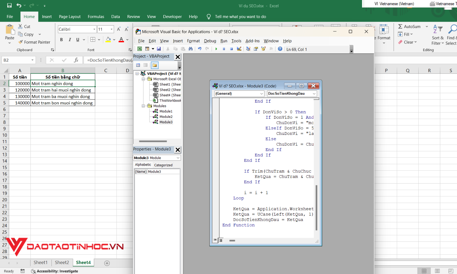
Task: Open the Insert menu in VBA editor
Action: [x=178, y=41]
